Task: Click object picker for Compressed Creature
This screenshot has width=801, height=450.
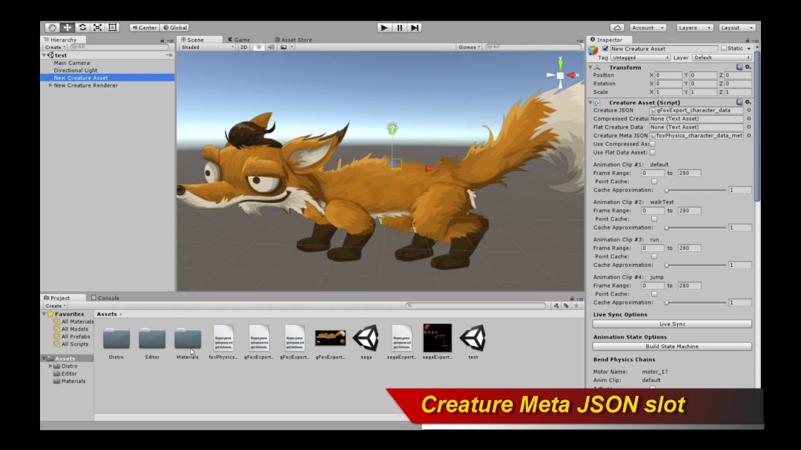Action: click(749, 119)
